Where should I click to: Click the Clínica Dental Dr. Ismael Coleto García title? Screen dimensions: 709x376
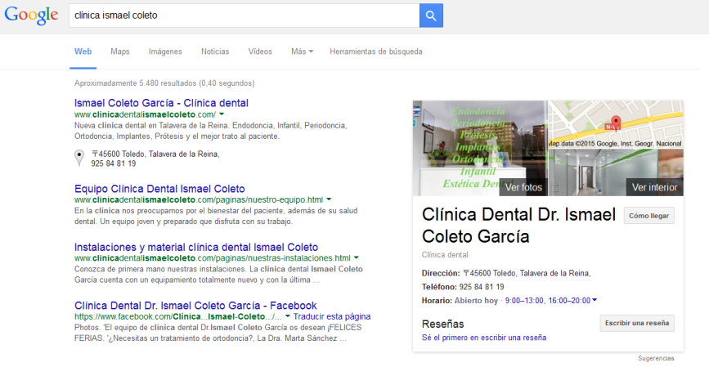pyautogui.click(x=518, y=226)
